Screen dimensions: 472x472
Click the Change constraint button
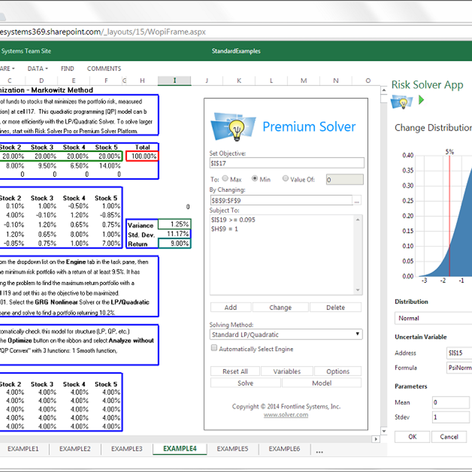pyautogui.click(x=280, y=307)
